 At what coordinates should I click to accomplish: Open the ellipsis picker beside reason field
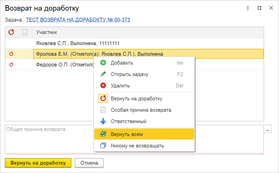pos(267,129)
